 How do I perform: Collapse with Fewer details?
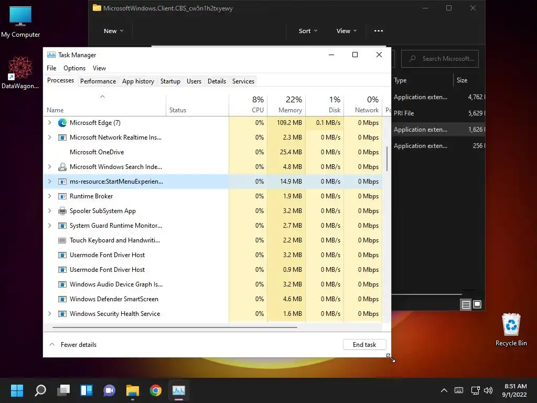coord(73,345)
